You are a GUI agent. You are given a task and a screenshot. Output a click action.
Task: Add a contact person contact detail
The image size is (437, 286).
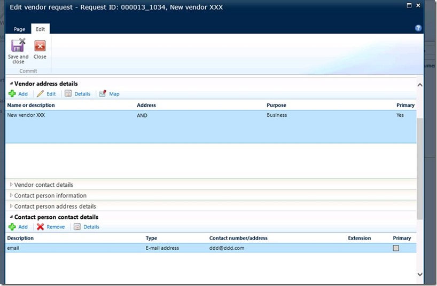pyautogui.click(x=18, y=227)
